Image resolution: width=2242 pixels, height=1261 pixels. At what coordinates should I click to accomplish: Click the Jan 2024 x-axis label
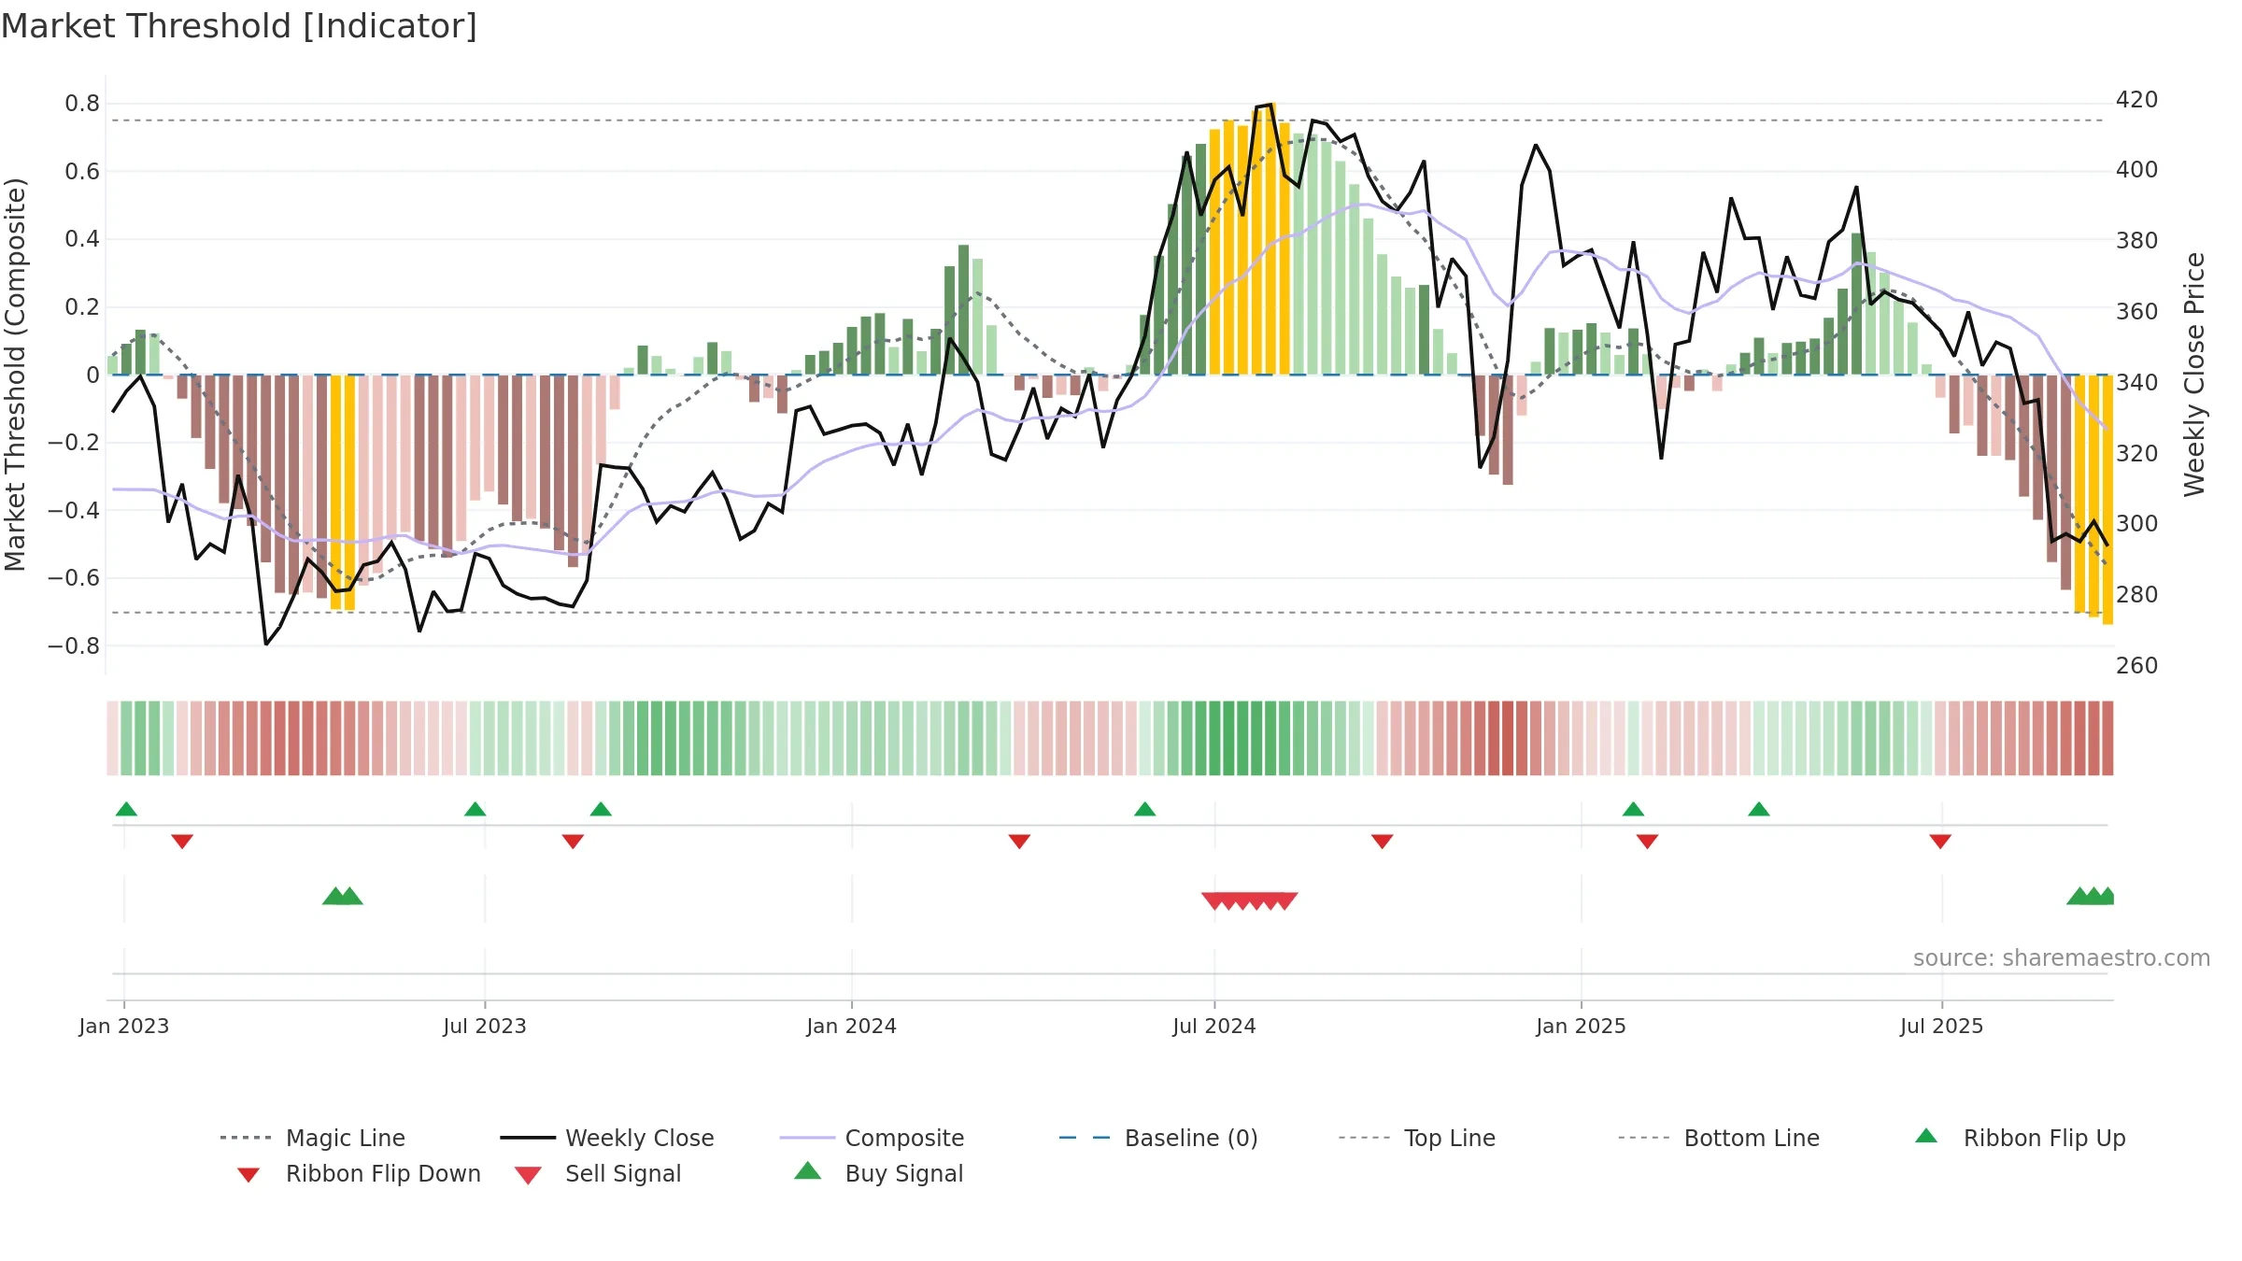[x=851, y=1026]
